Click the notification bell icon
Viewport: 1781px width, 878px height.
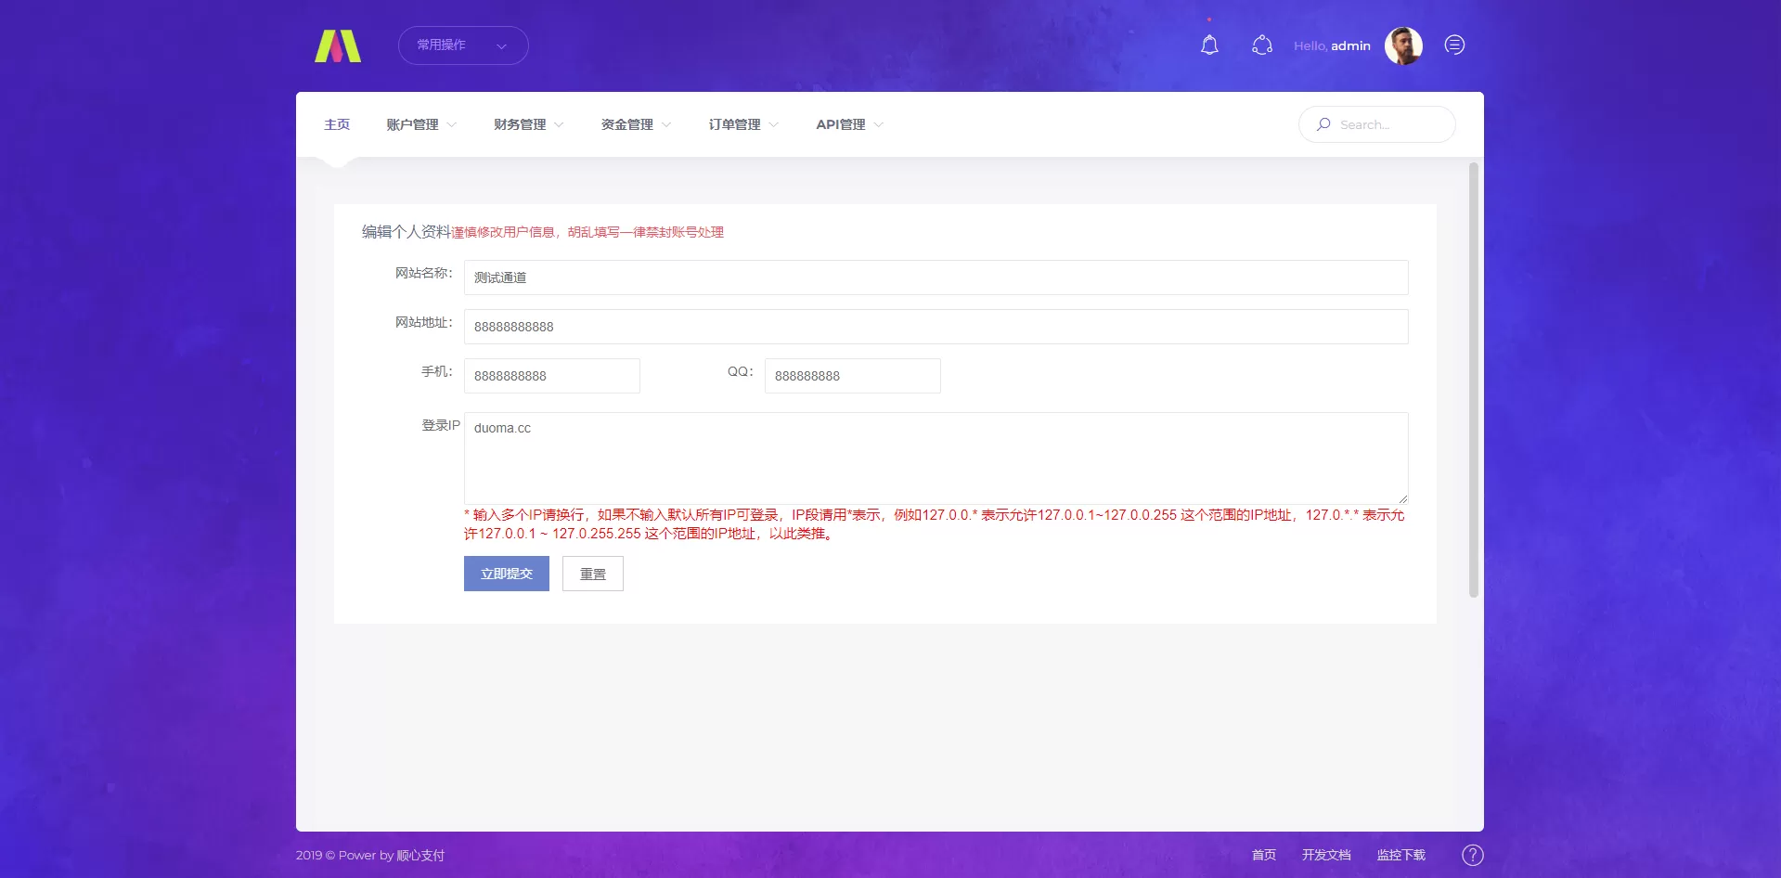coord(1209,45)
